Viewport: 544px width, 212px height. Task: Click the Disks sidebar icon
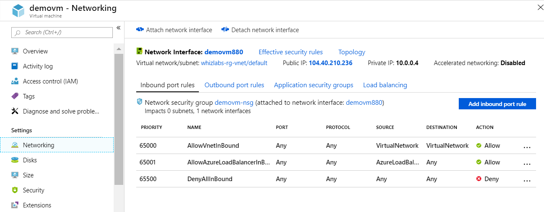tap(15, 160)
